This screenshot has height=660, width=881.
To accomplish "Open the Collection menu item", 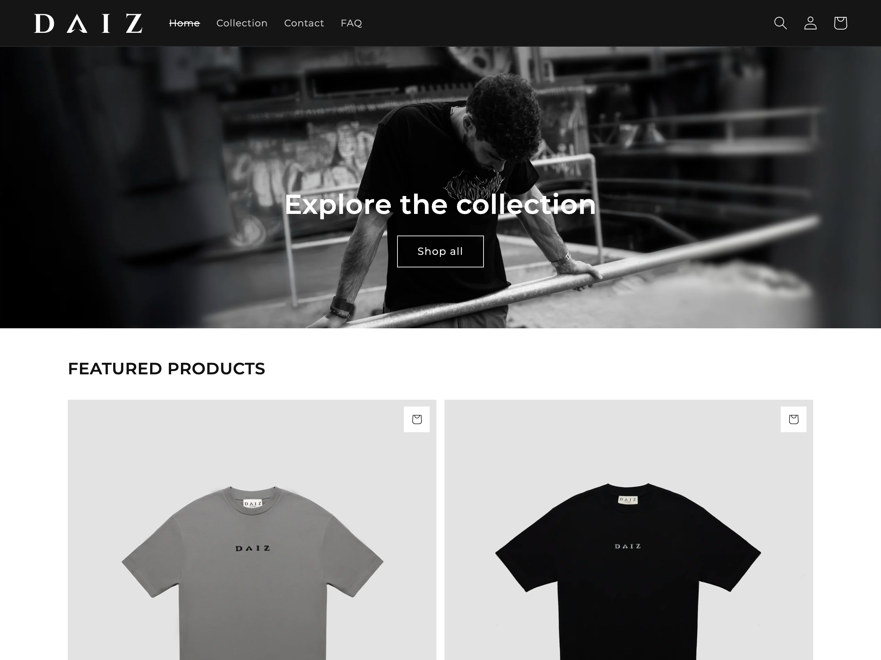I will coord(242,23).
